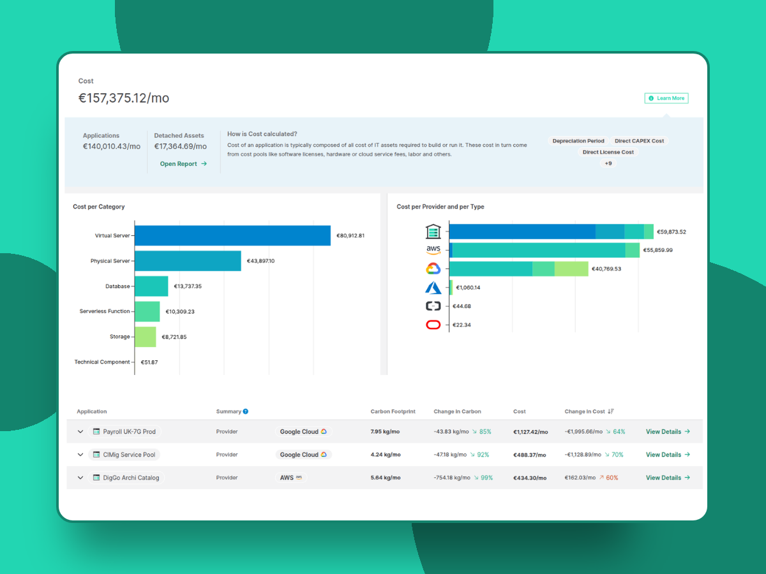Sort by the Application column header
This screenshot has height=574, width=766.
(92, 411)
